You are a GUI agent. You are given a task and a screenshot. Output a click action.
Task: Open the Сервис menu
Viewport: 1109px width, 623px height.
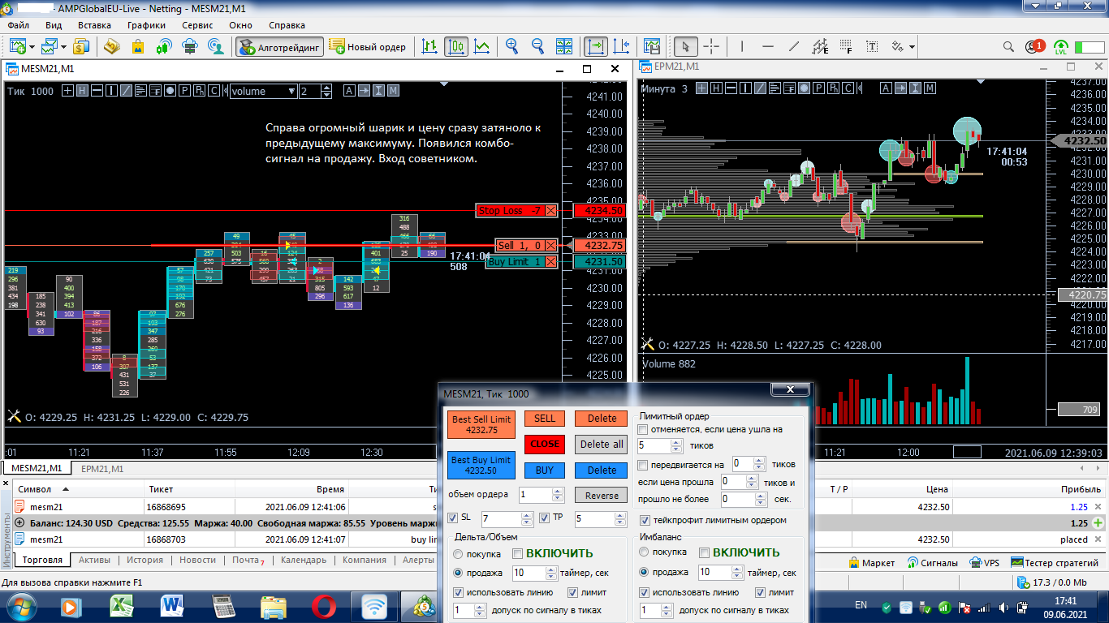(197, 25)
